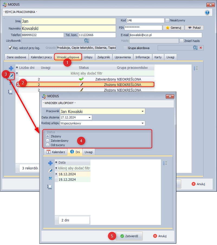The image size is (217, 245).
Task: Click the search icon in Użytkownik field
Action: pos(86,41)
